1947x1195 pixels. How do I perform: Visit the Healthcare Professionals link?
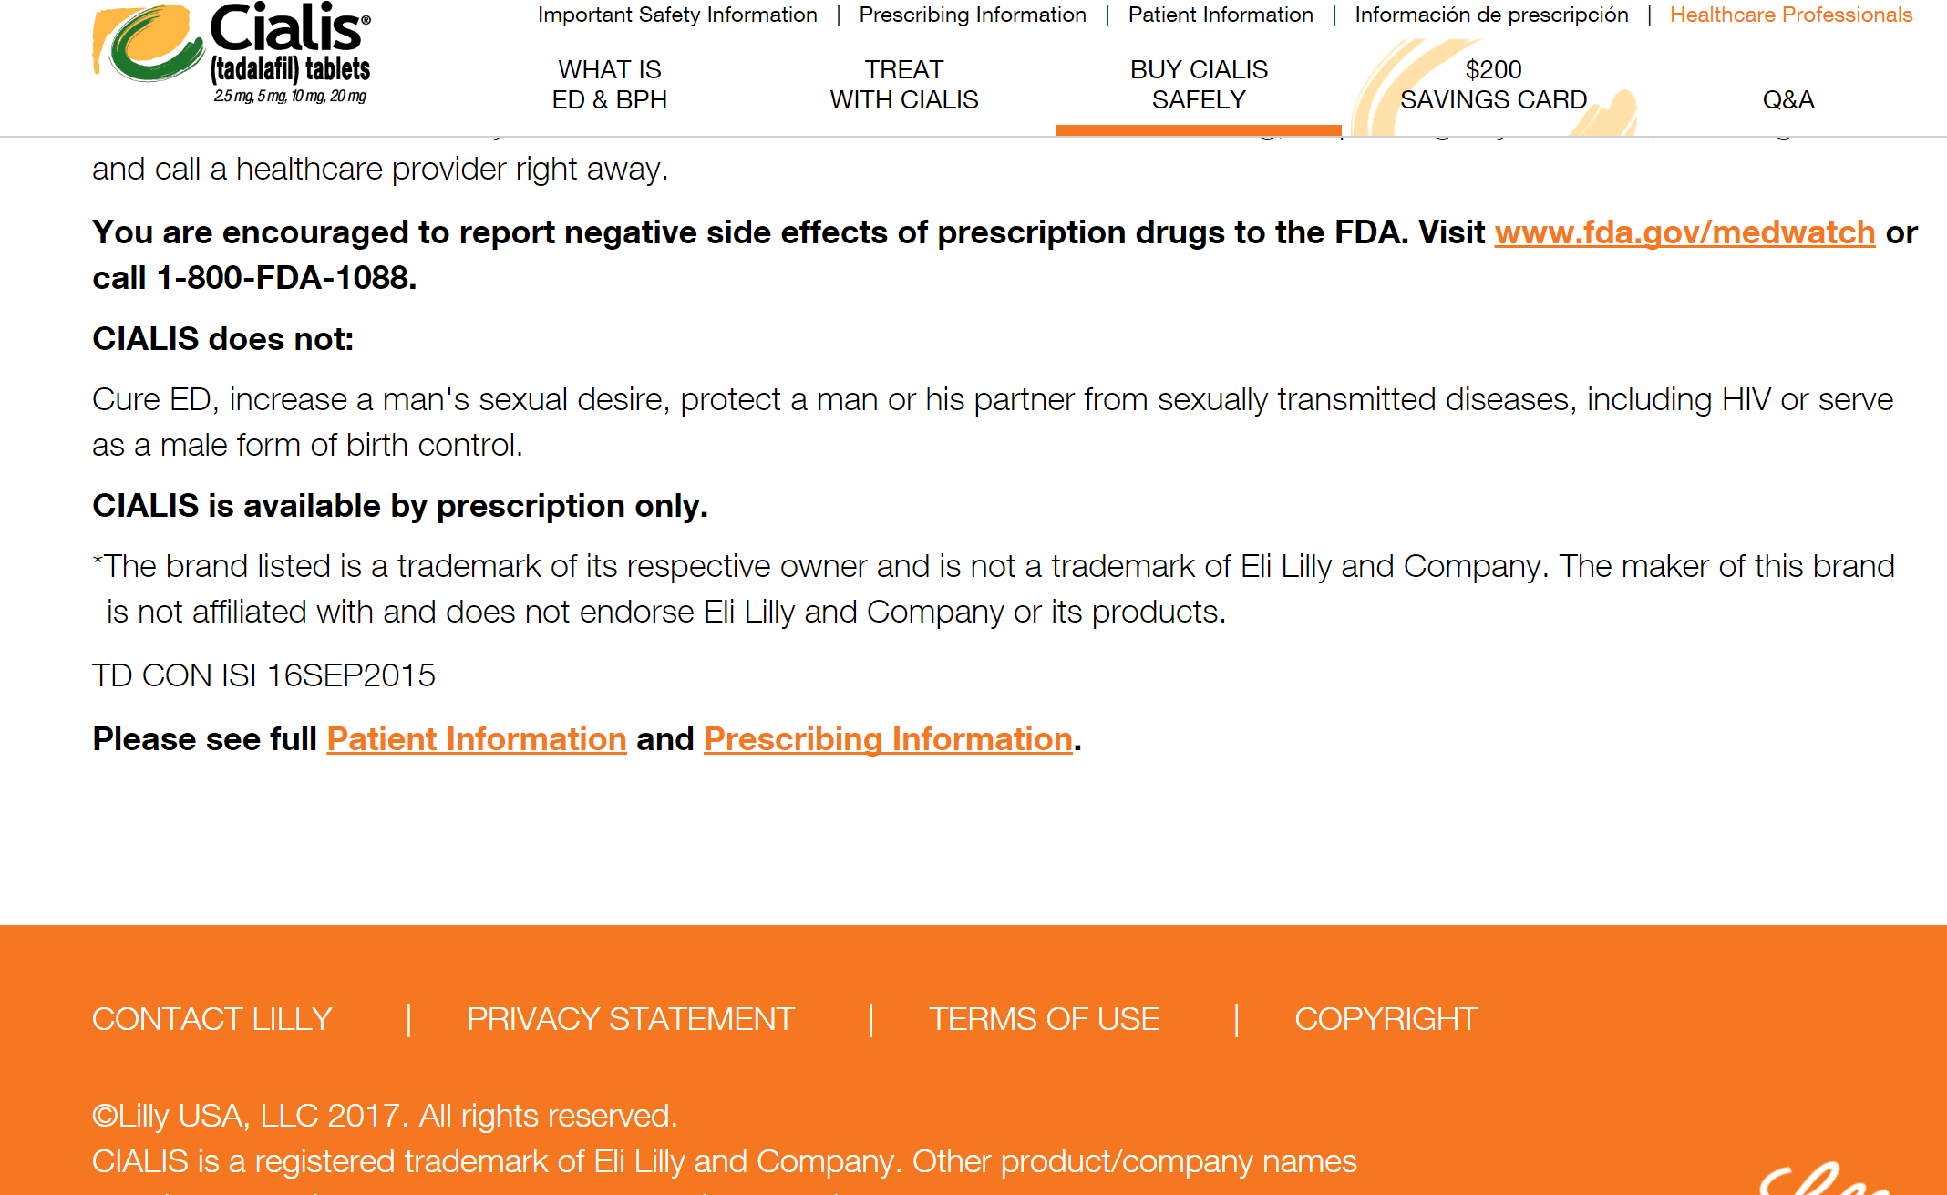[x=1791, y=15]
